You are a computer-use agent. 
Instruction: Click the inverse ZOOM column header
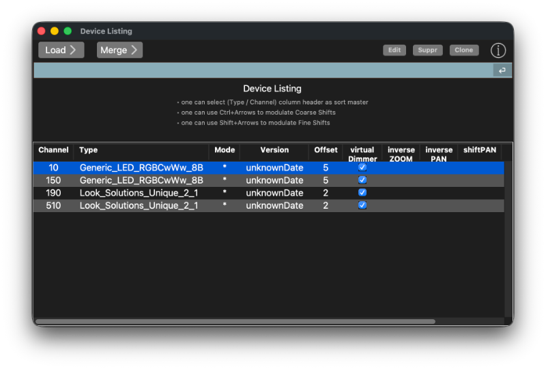(401, 154)
